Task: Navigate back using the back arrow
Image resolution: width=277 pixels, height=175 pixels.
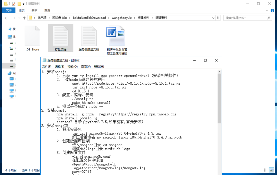Action: (7, 18)
